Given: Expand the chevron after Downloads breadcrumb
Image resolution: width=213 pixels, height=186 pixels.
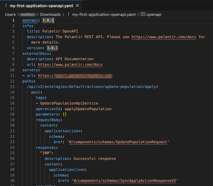Looking at the screenshot, I should (x=63, y=15).
